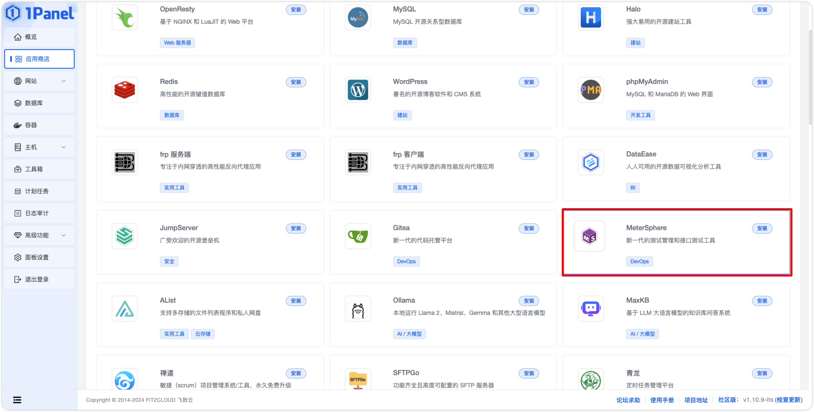Click 安装 on the WordPress card

click(x=529, y=82)
